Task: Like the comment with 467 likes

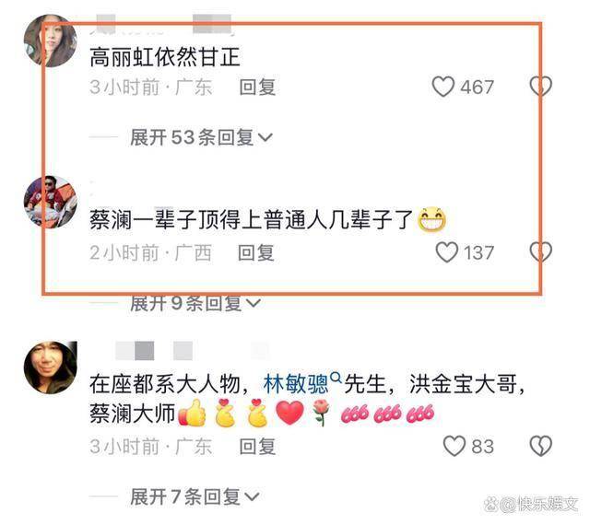Action: coord(443,87)
